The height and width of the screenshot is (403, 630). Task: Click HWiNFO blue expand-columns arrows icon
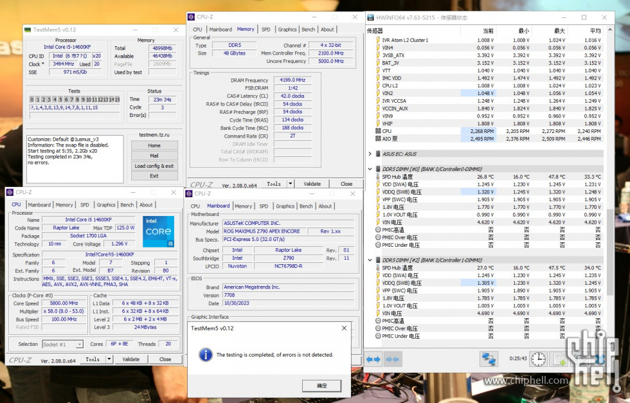pyautogui.click(x=373, y=359)
